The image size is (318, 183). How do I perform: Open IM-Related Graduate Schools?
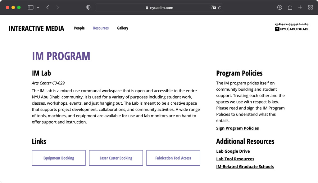[245, 166]
